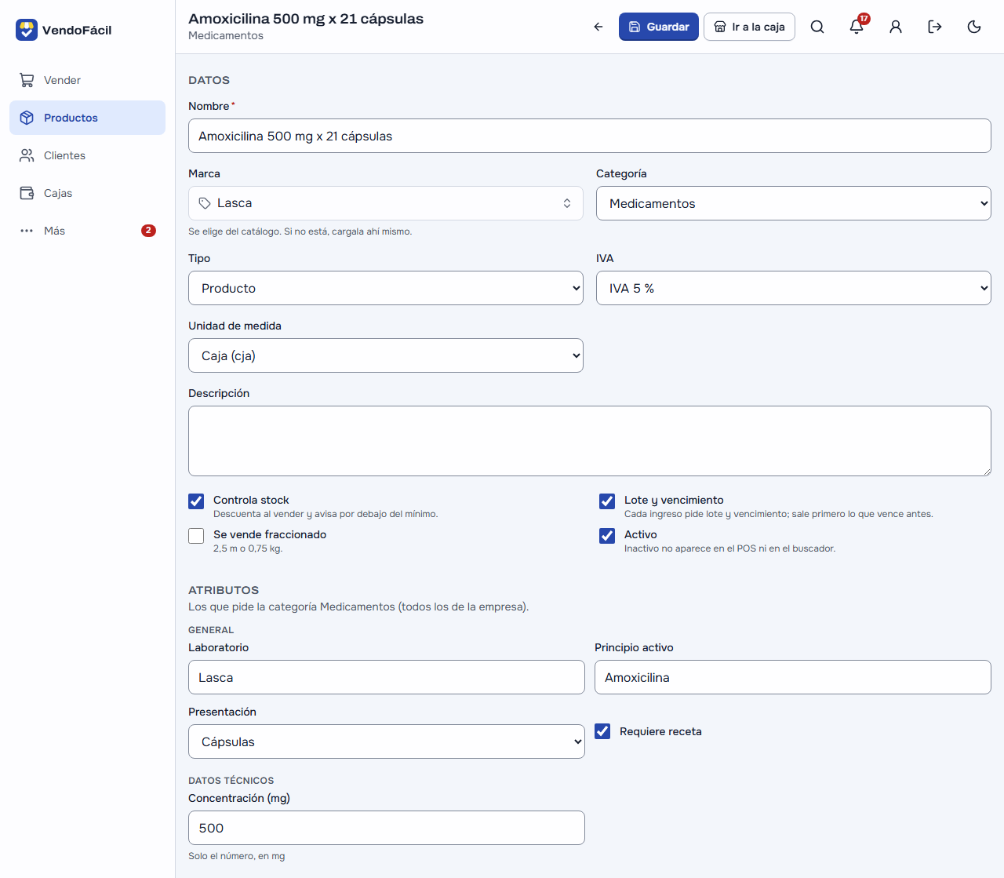This screenshot has height=878, width=1004.
Task: Open the Marca selector showing Lasca
Action: (x=386, y=203)
